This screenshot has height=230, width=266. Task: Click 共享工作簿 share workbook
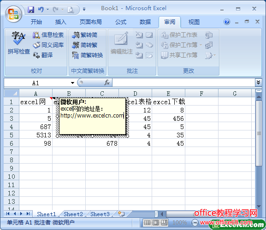[179, 55]
